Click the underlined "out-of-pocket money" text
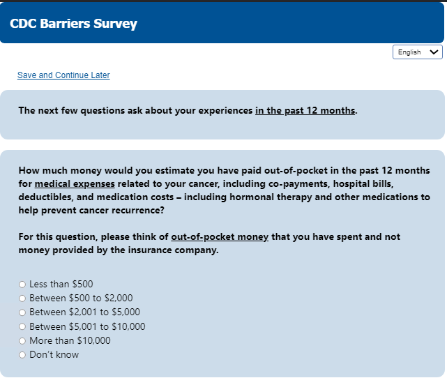447x378 pixels. [220, 237]
